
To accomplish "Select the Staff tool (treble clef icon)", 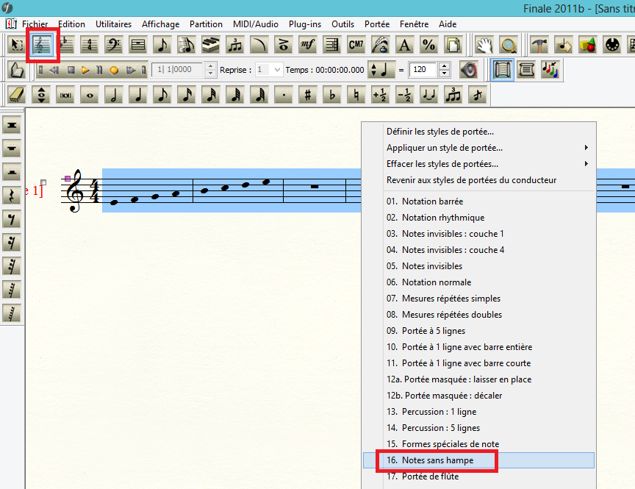I will click(x=42, y=46).
